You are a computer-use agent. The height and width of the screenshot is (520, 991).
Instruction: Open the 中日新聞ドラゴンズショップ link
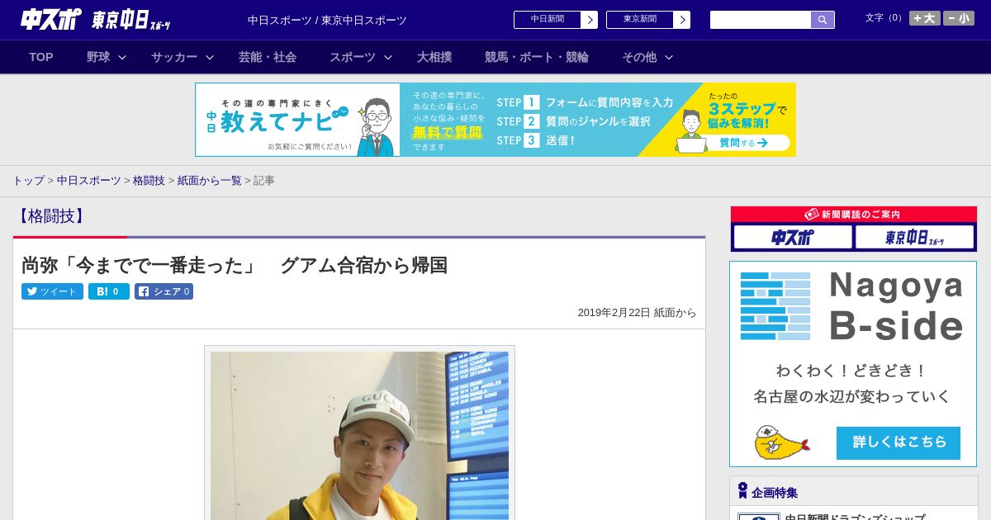(855, 517)
